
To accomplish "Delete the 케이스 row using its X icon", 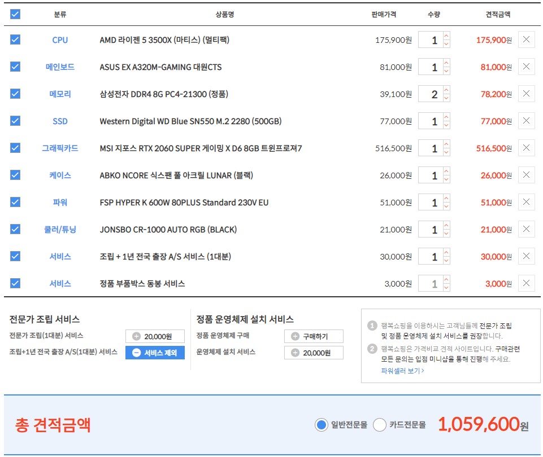I will [526, 175].
